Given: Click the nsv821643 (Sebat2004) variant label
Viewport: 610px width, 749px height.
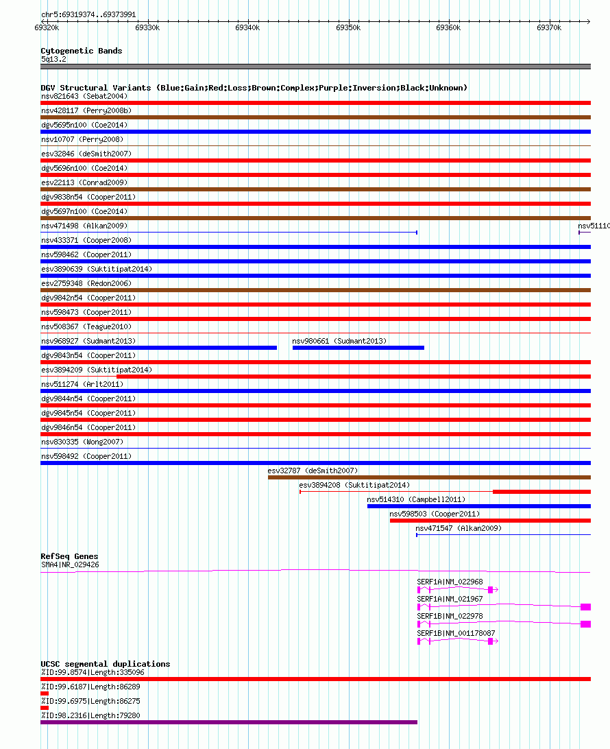Looking at the screenshot, I should click(84, 96).
